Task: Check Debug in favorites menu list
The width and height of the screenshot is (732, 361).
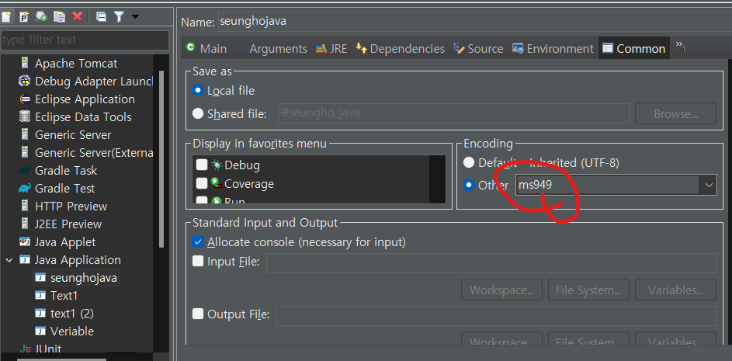Action: click(202, 165)
